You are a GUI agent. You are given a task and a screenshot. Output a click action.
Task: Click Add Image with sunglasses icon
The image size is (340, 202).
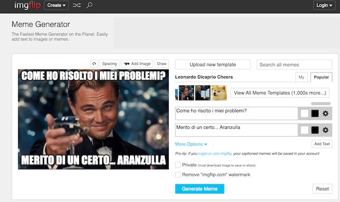click(137, 63)
